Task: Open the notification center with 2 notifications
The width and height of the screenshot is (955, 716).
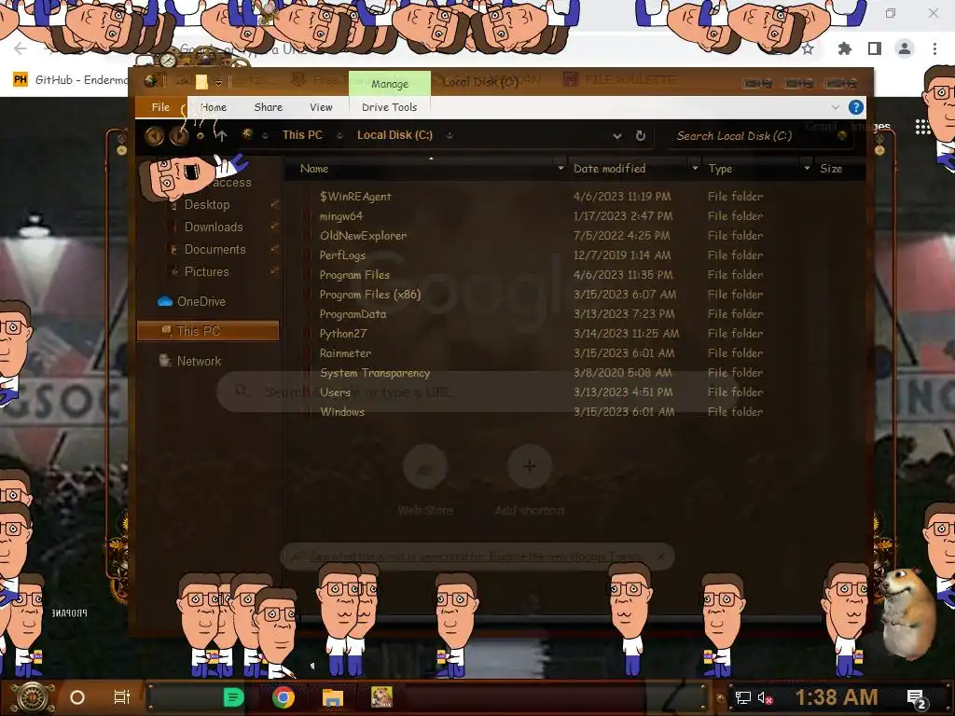Action: pos(917,699)
